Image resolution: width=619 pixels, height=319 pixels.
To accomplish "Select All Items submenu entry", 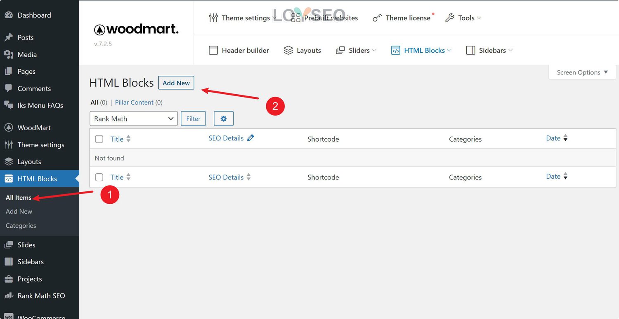I will coord(19,198).
